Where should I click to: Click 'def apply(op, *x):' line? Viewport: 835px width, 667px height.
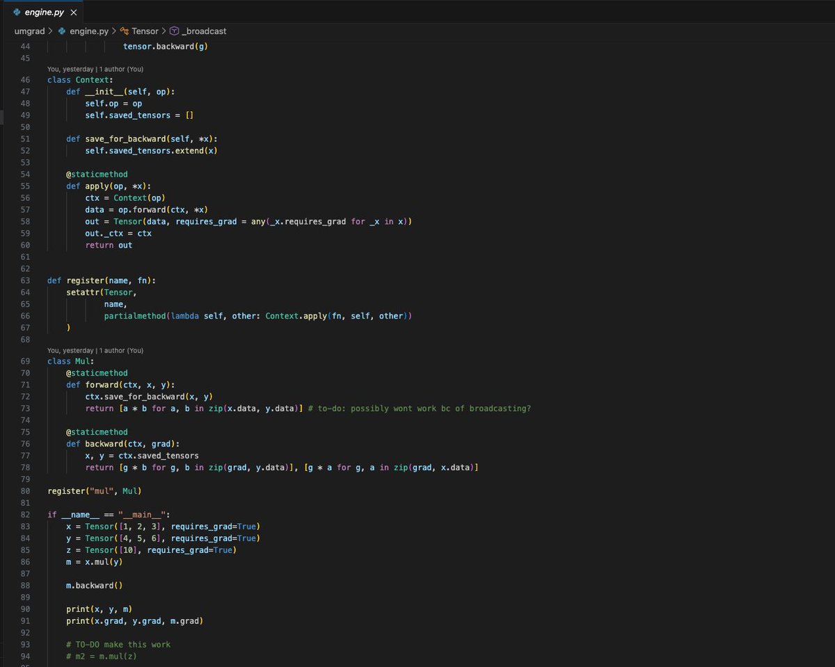point(109,186)
